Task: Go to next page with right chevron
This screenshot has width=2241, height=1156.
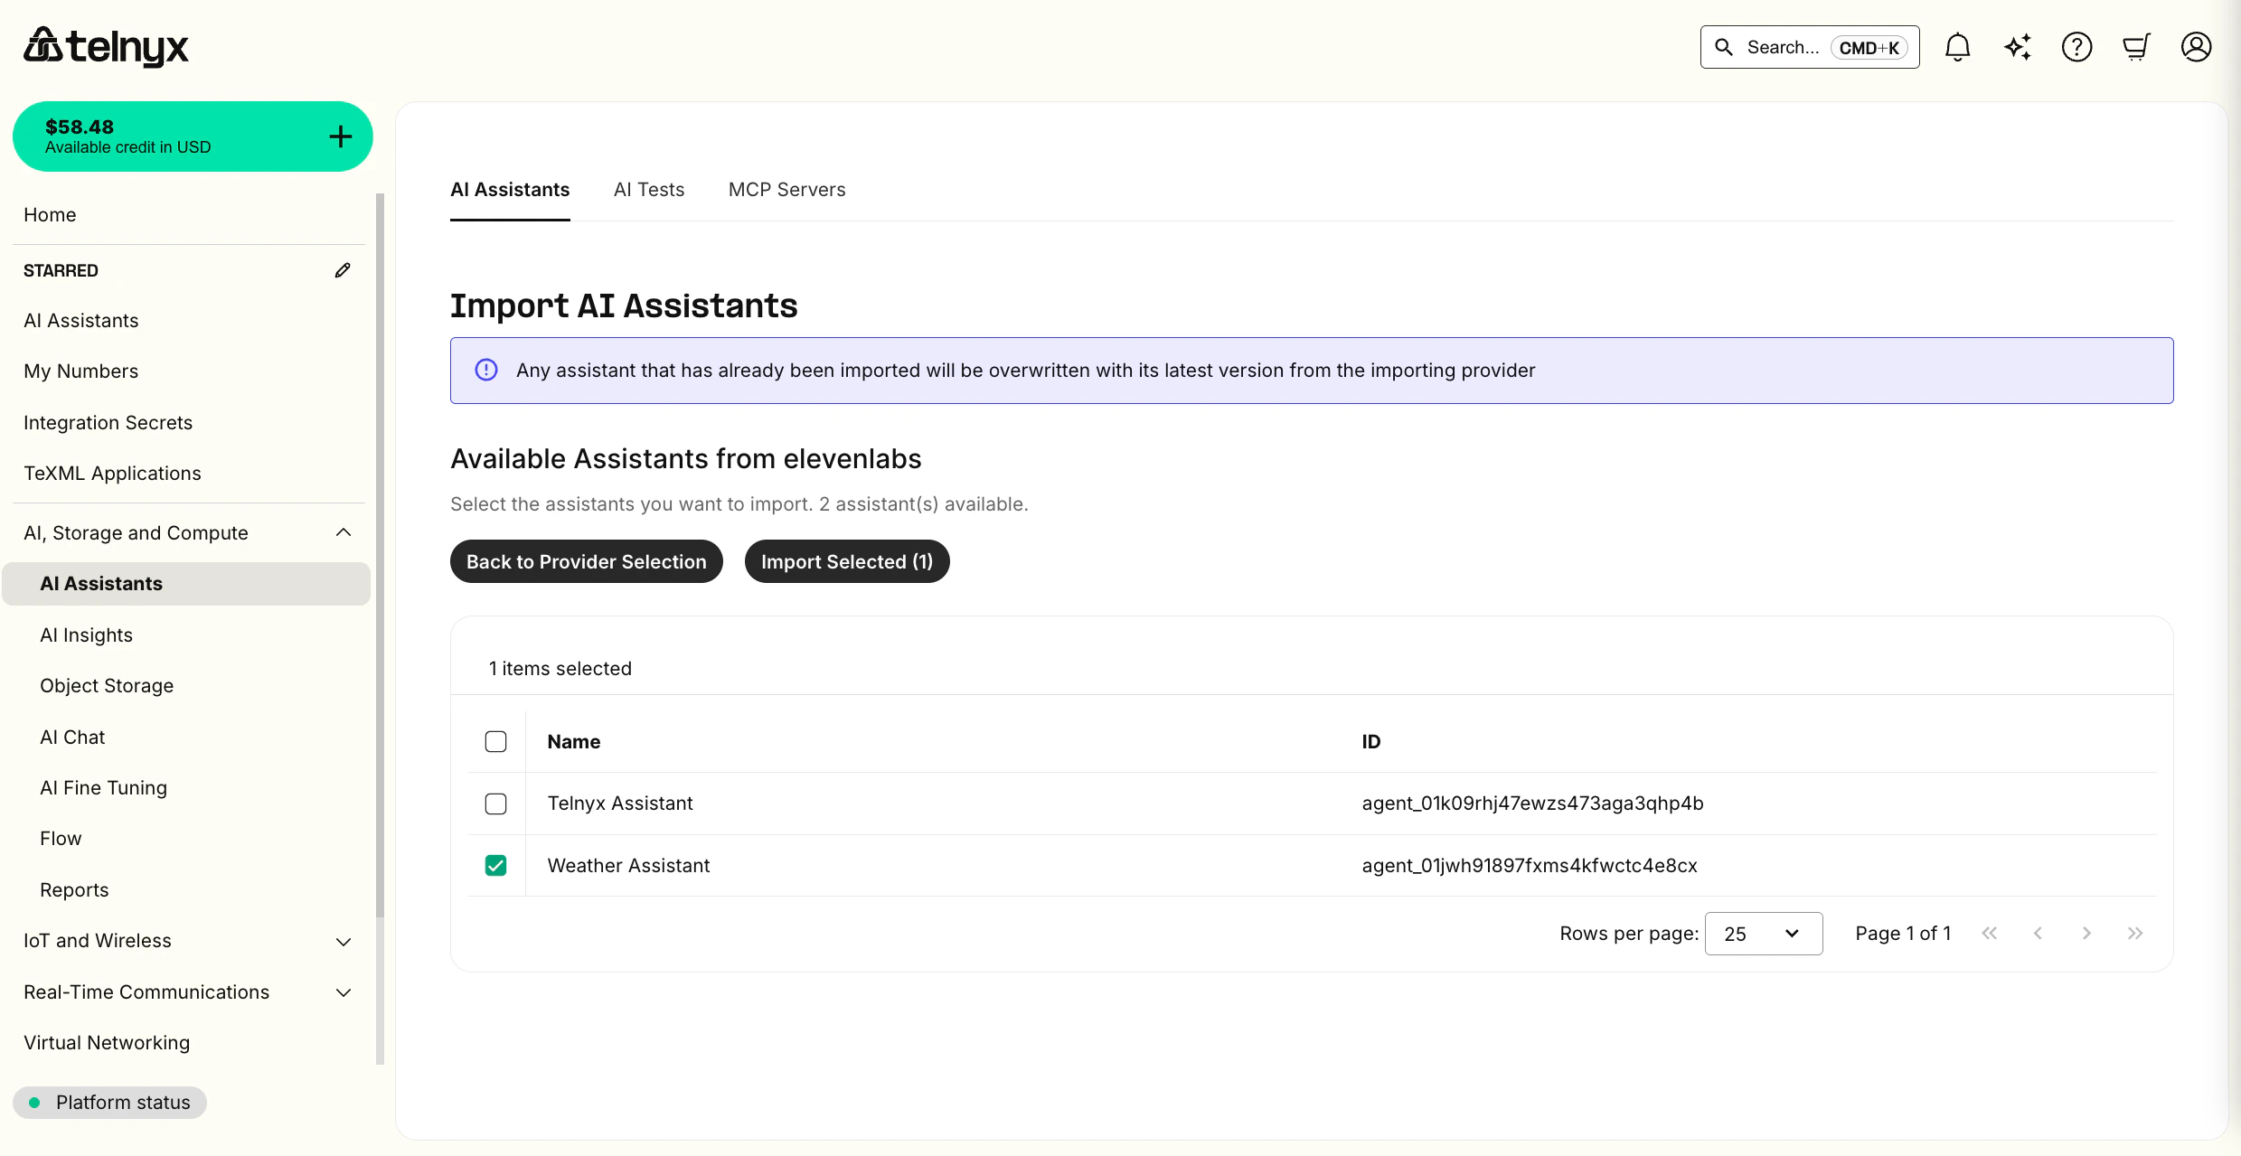Action: 2086,933
